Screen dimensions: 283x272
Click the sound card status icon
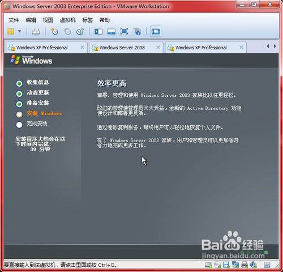pyautogui.click(x=253, y=265)
